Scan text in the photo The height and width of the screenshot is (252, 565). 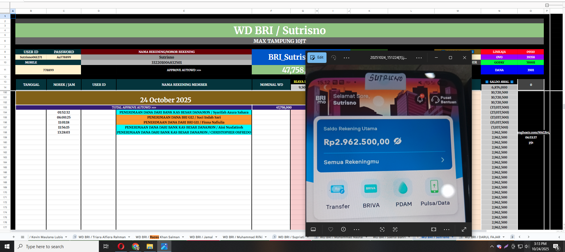[395, 229]
